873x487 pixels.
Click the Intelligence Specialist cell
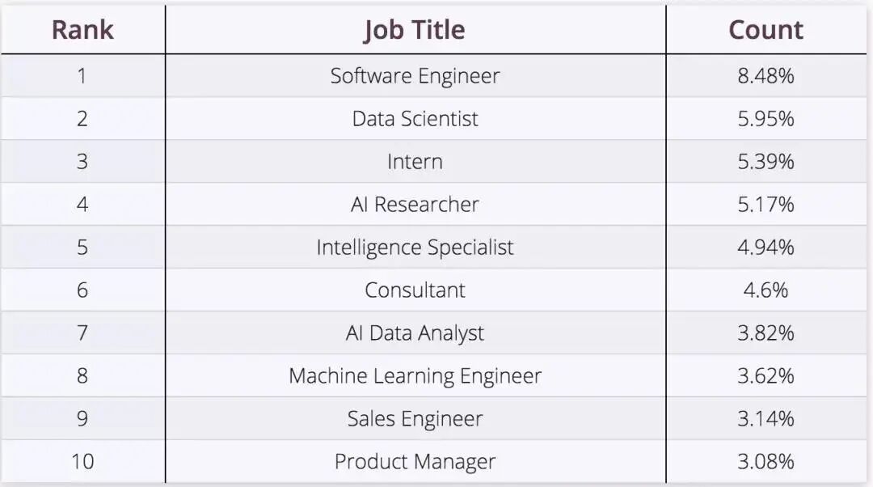click(415, 248)
